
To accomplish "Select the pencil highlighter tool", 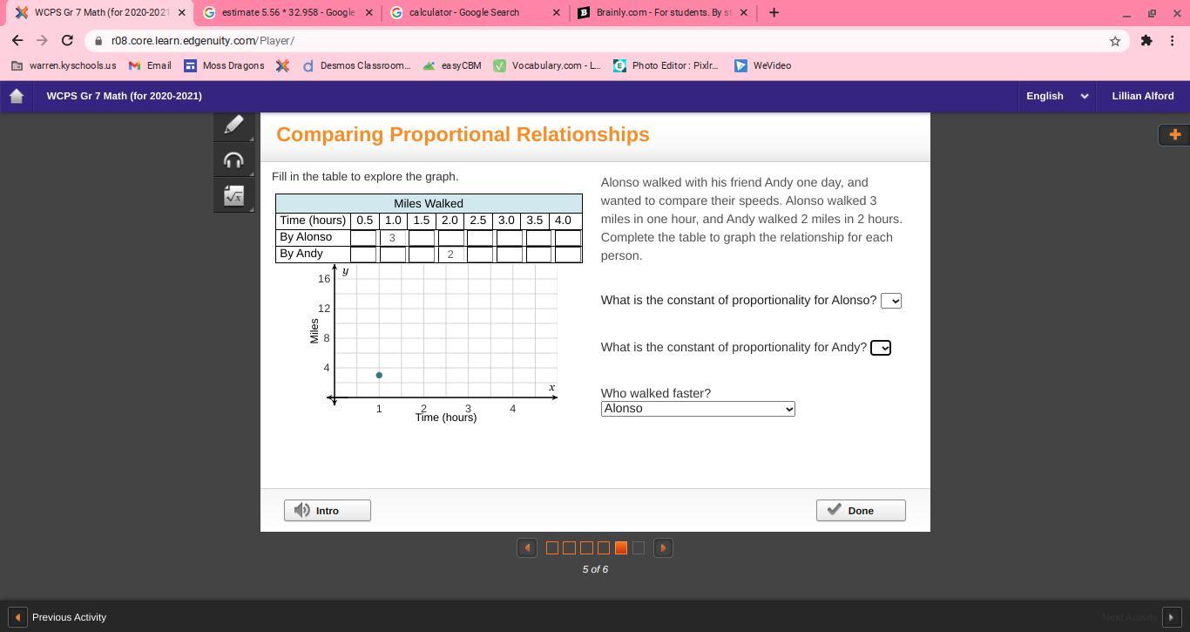I will 233,126.
